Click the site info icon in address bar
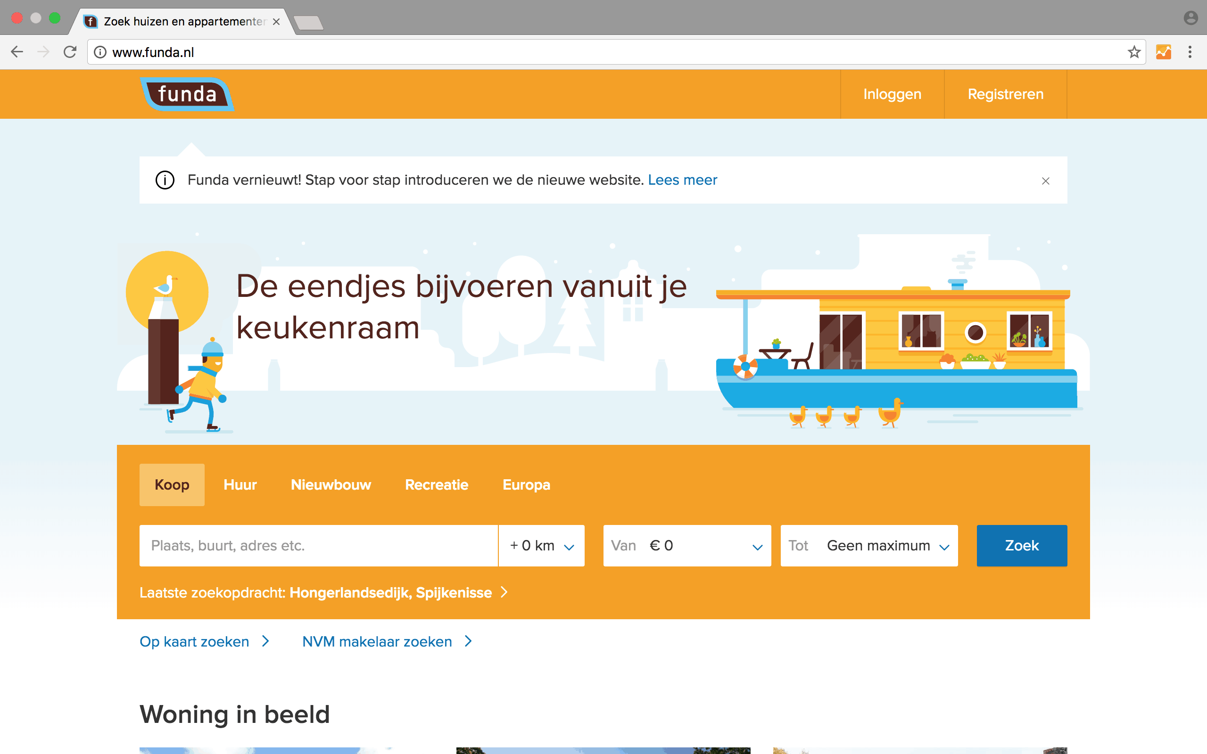 click(x=100, y=52)
